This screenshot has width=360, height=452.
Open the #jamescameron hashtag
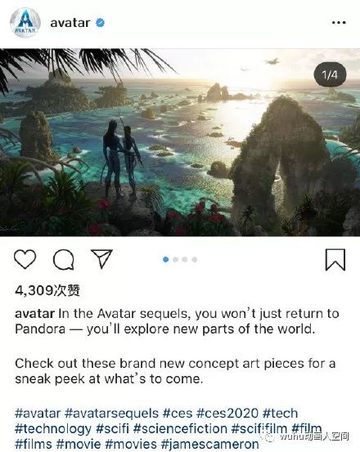click(209, 444)
